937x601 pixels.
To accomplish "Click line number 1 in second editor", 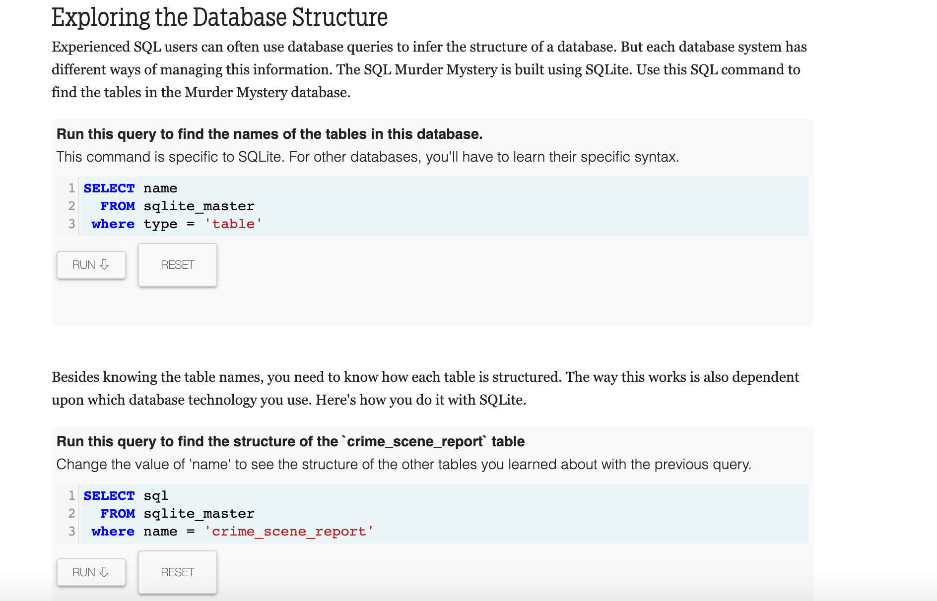I will click(71, 496).
